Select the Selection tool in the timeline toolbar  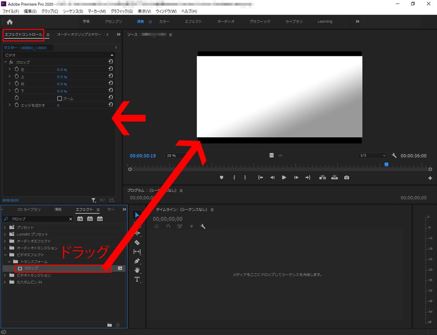coord(137,215)
